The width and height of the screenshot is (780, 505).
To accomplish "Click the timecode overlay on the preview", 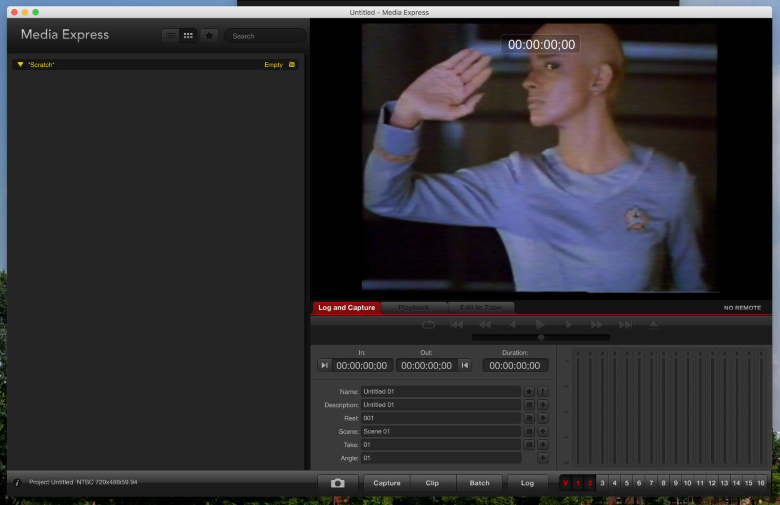I will point(541,44).
